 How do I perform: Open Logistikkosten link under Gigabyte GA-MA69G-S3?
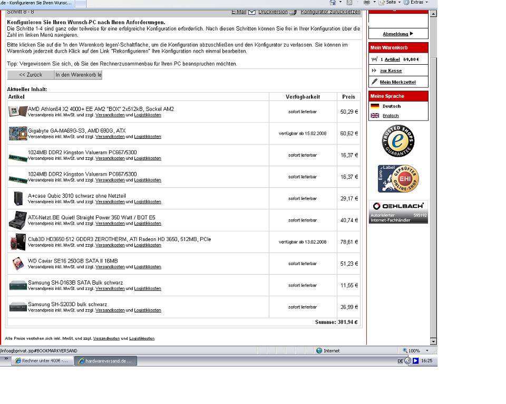(148, 137)
